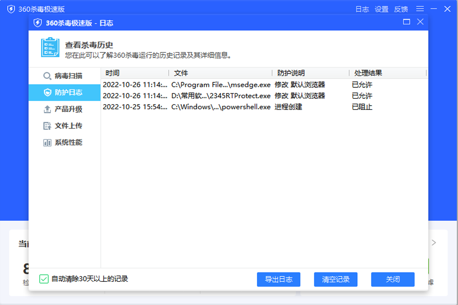Click the magnifier icon beside 病毒扫描
Screen dimensions: 458x305
[x=47, y=76]
